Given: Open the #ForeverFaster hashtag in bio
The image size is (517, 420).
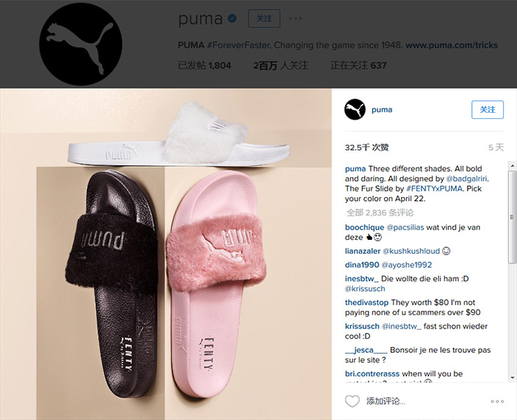Looking at the screenshot, I should (x=239, y=45).
